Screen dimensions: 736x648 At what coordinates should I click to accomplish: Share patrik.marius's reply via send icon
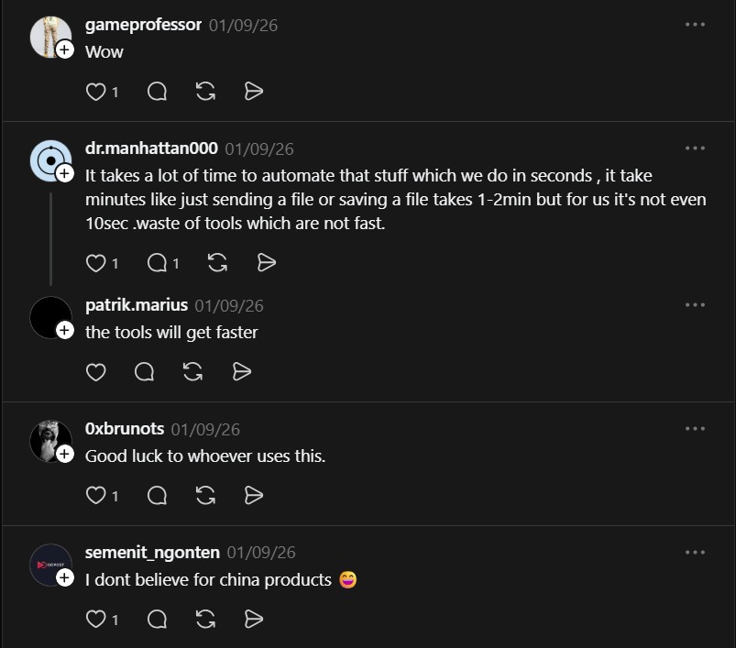[242, 371]
